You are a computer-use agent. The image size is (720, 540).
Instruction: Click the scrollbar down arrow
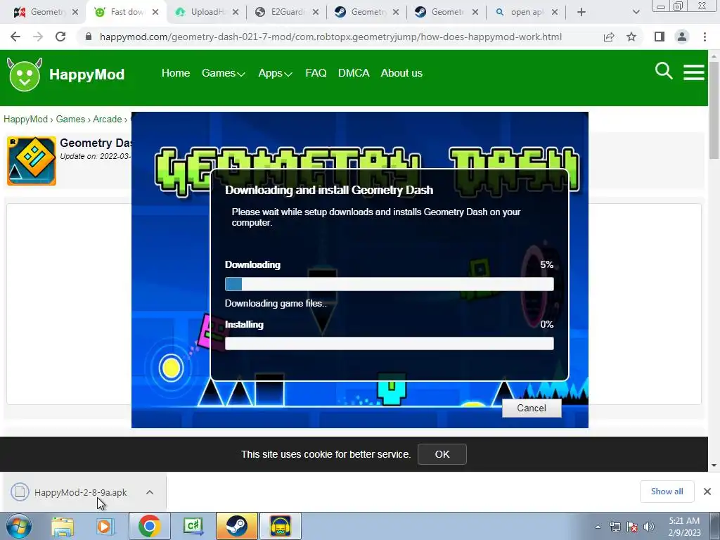714,465
